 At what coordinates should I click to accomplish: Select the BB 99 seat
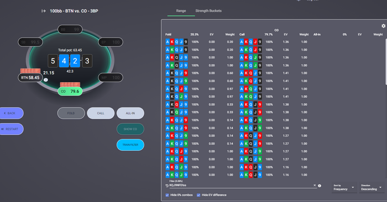pos(70,29)
